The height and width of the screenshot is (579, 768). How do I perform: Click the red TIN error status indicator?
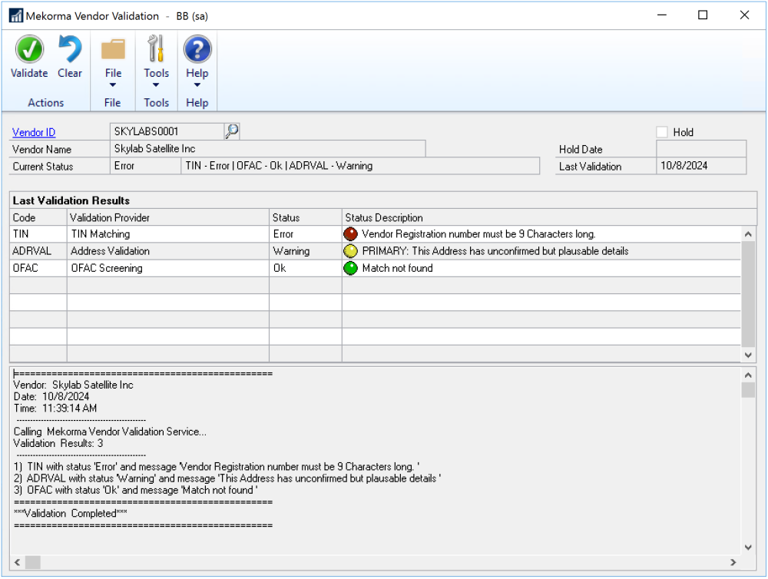(351, 234)
